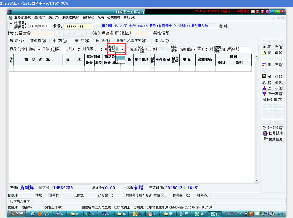Click the first quick launch icon after start

[x=32, y=214]
